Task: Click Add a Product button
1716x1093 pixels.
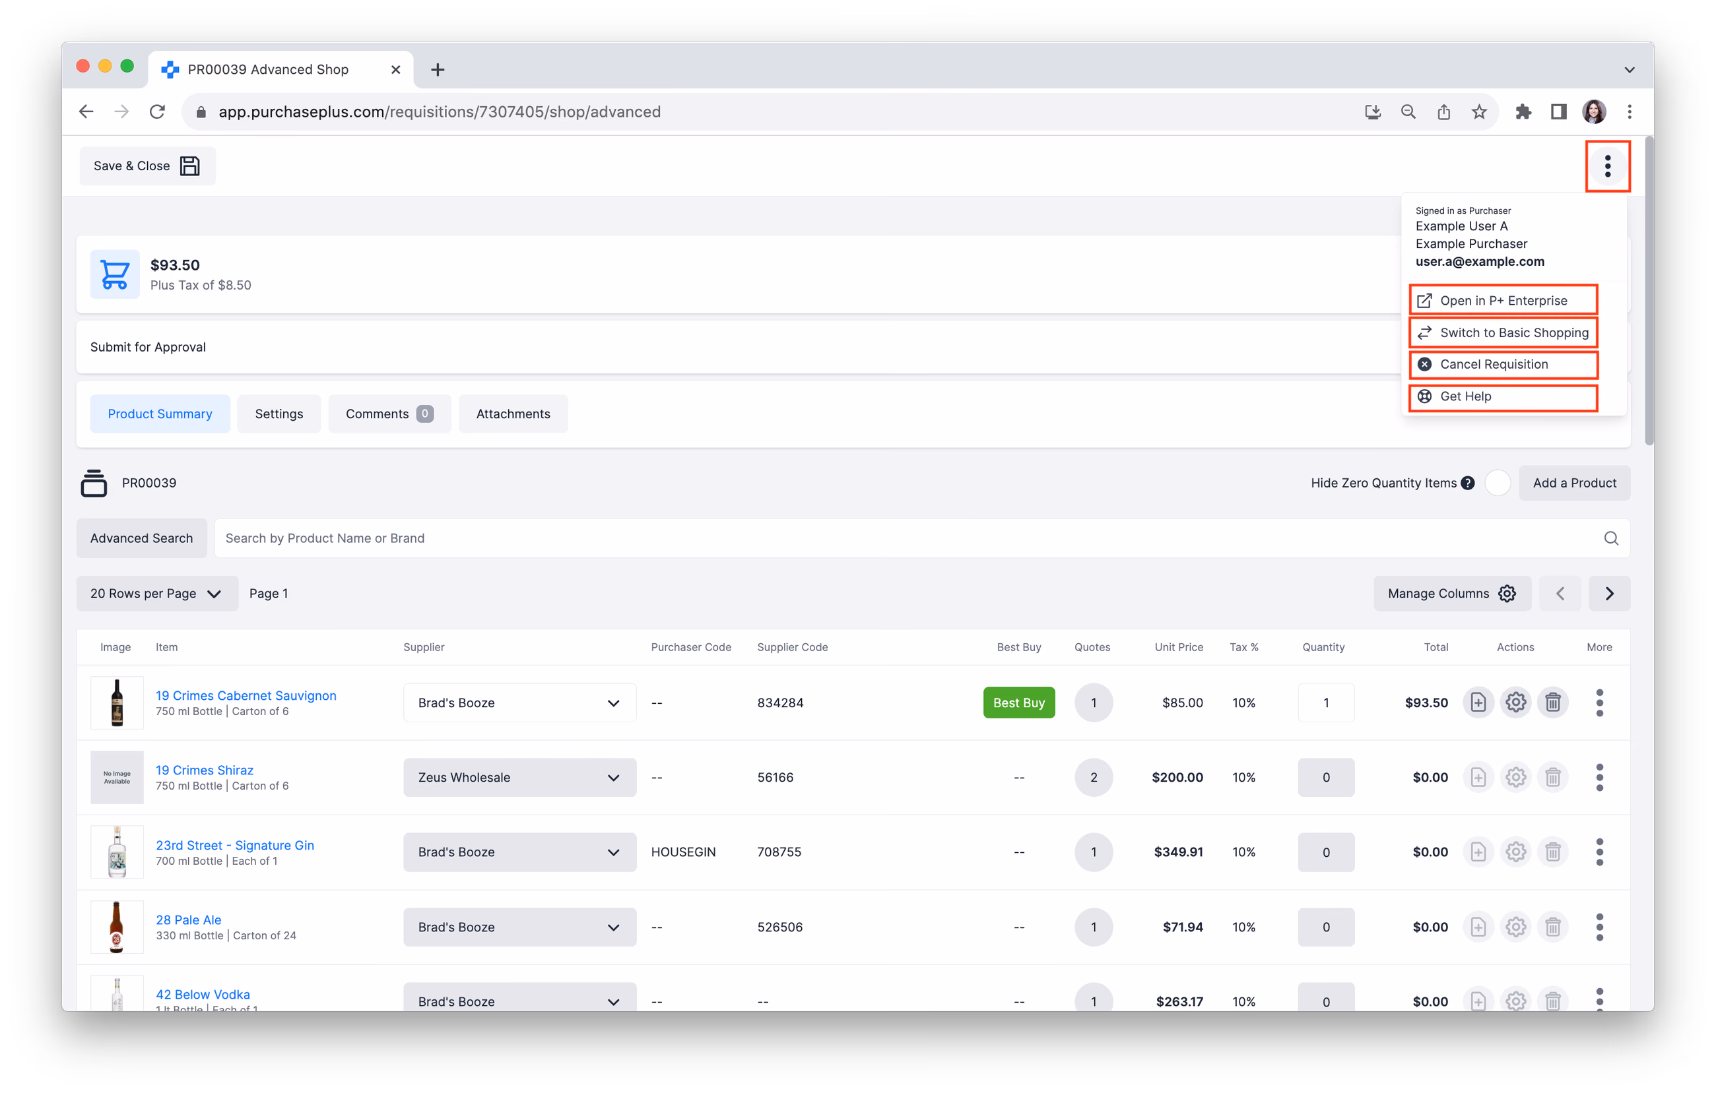Action: pyautogui.click(x=1574, y=483)
